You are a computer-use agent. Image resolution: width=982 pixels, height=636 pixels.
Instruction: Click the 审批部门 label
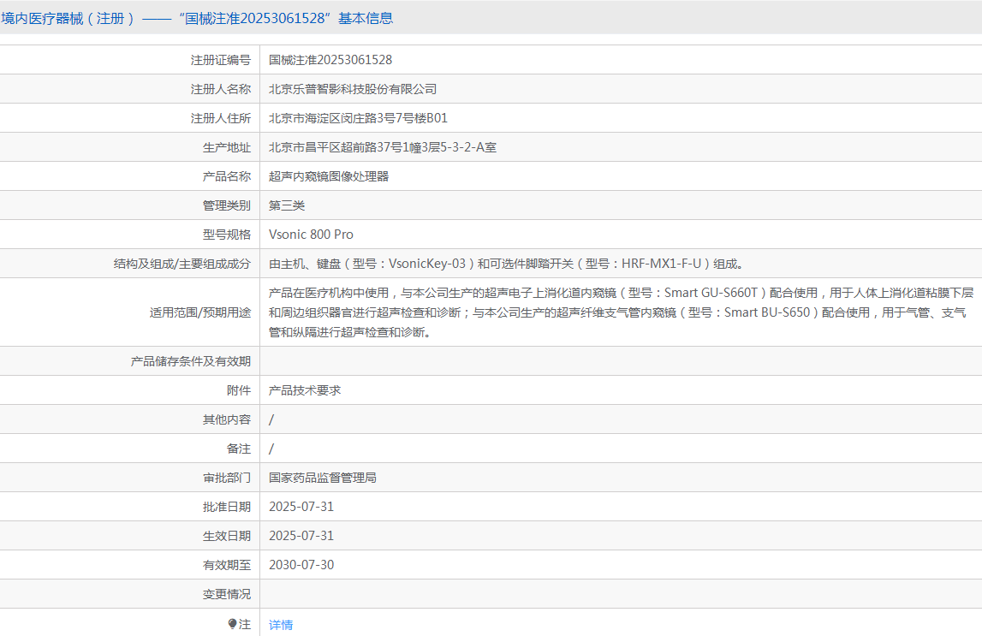227,478
